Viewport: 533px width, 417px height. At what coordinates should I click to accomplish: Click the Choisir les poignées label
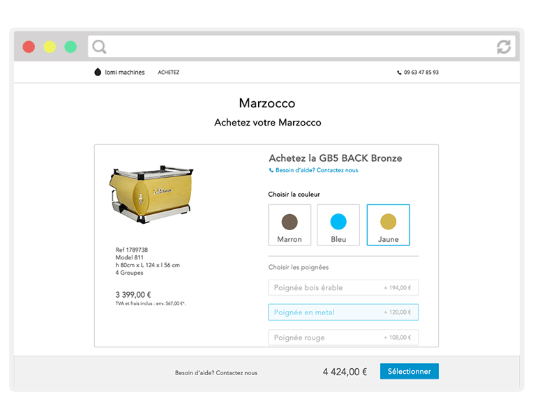click(299, 267)
